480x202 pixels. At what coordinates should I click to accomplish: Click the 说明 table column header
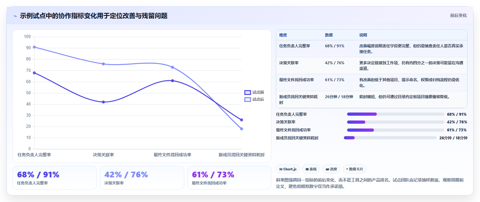tap(363, 35)
